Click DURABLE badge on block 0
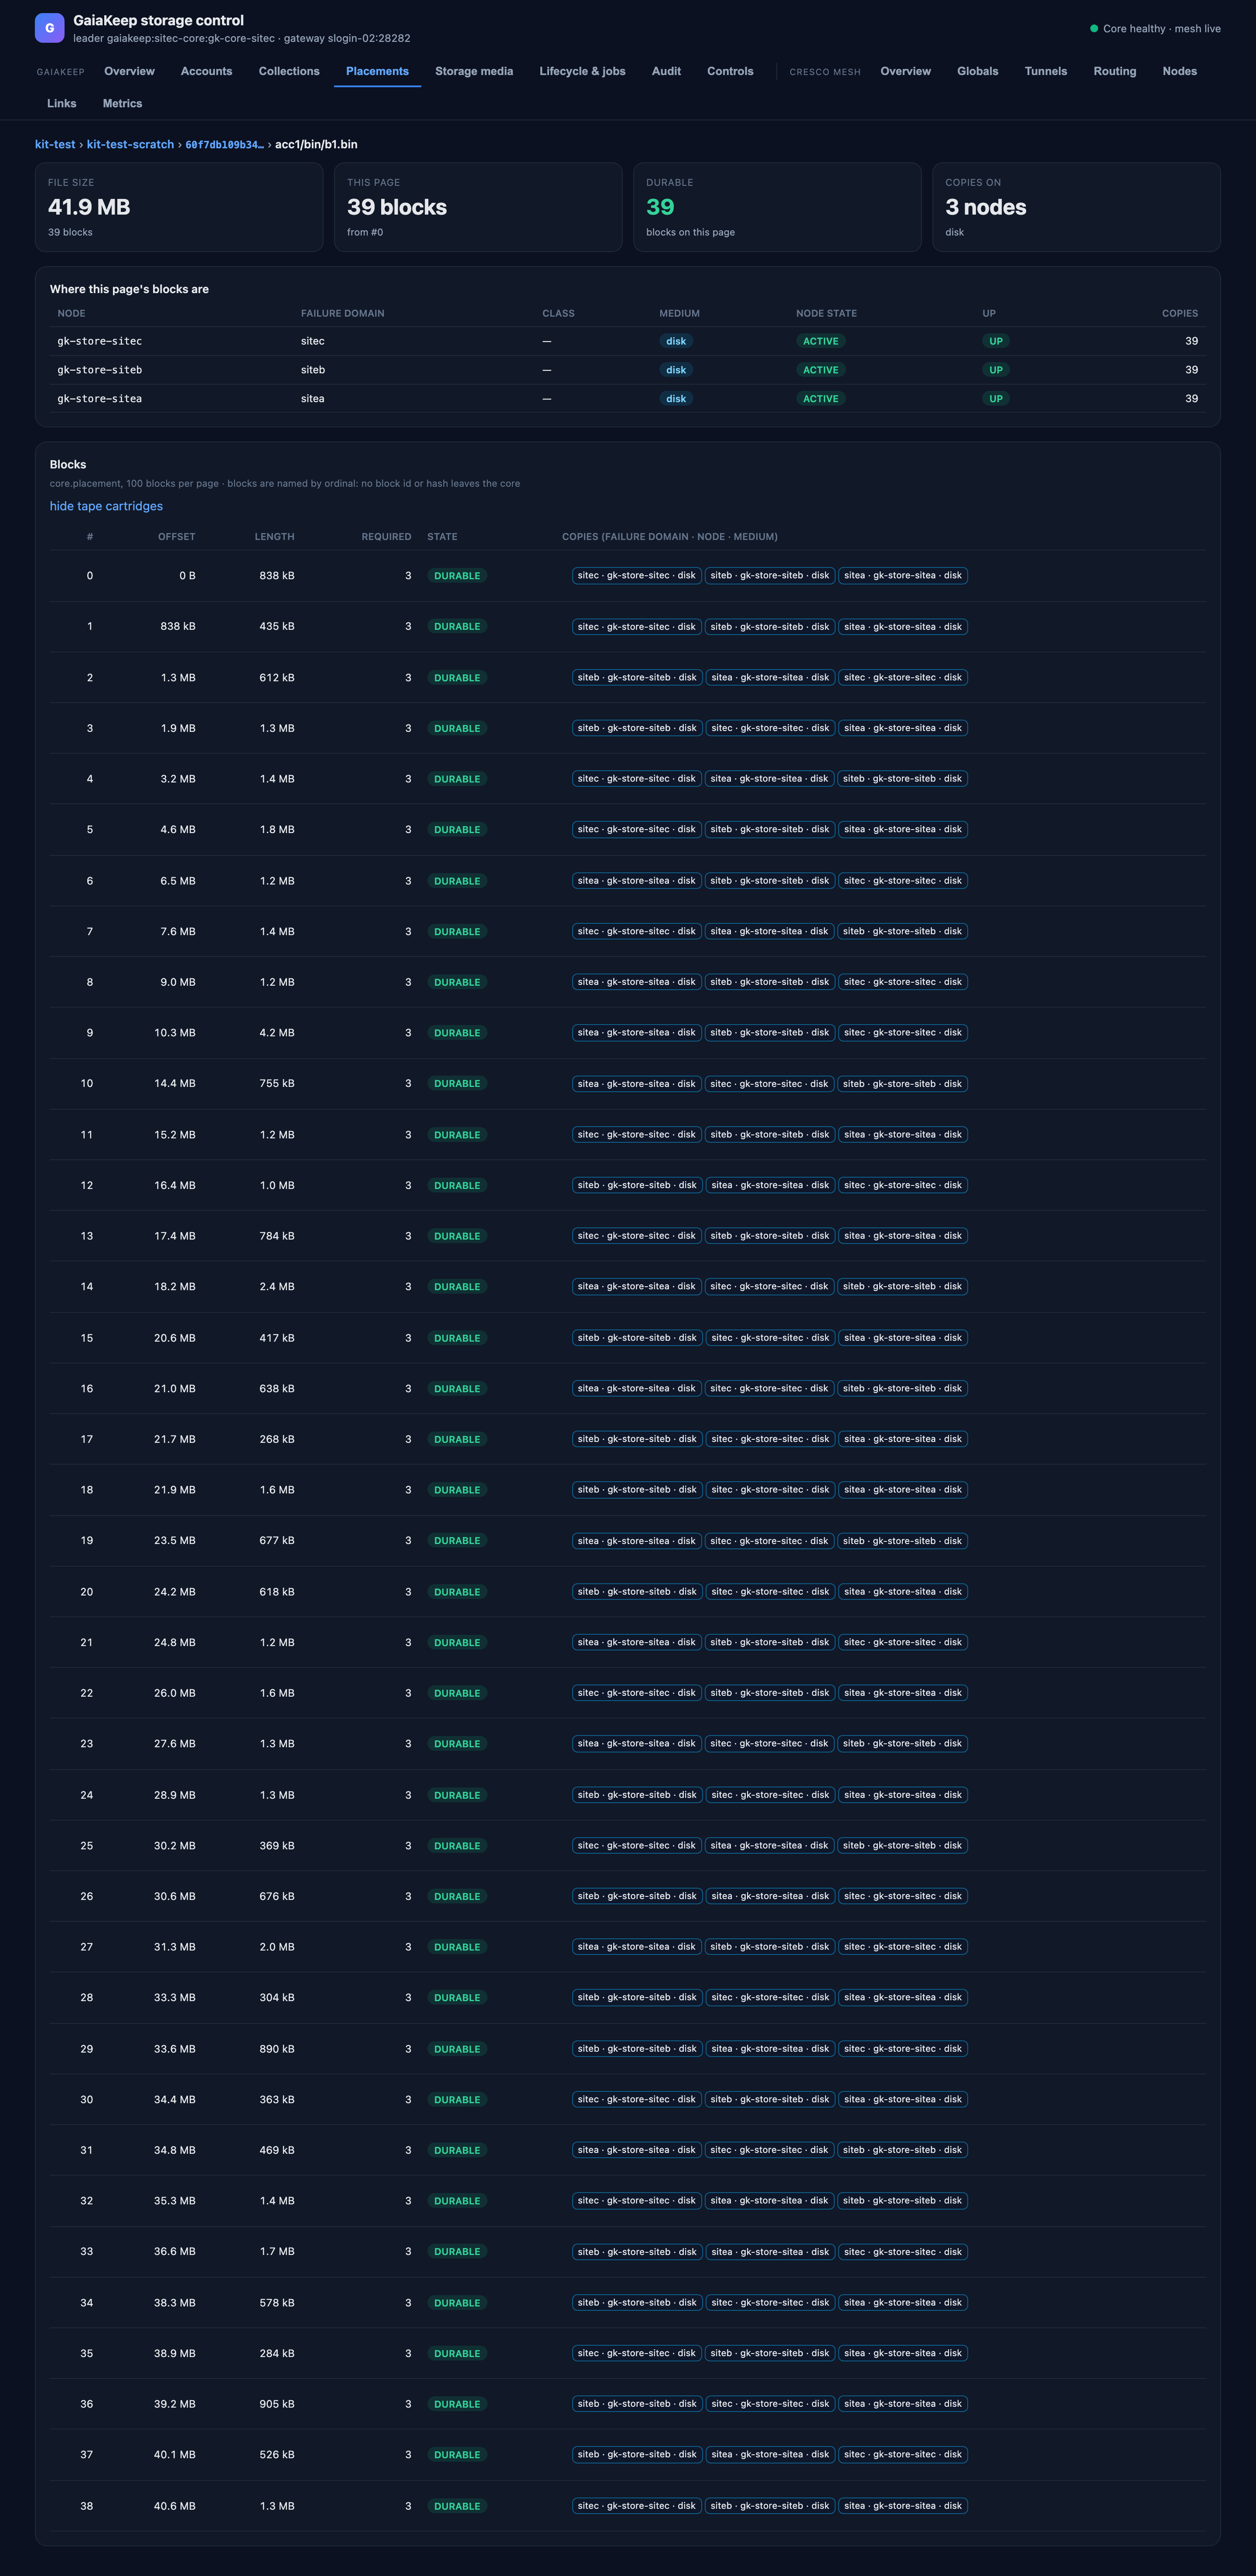The image size is (1256, 2576). 457,576
